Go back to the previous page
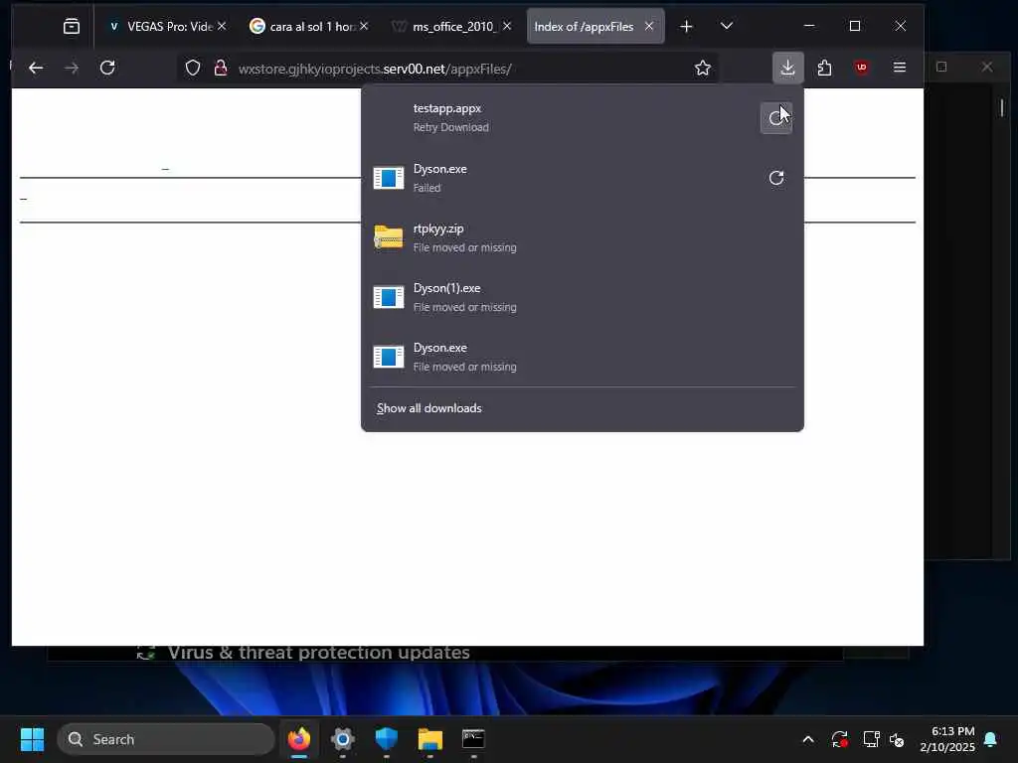This screenshot has width=1018, height=763. (x=36, y=68)
